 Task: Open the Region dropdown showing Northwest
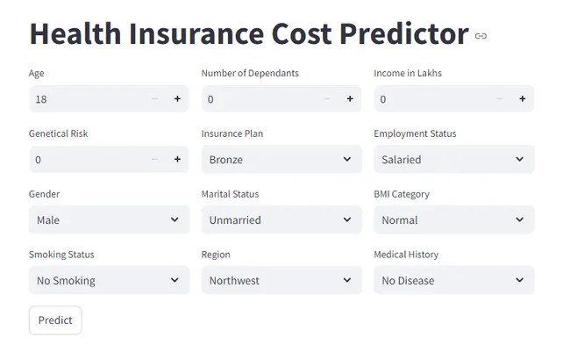(x=281, y=280)
